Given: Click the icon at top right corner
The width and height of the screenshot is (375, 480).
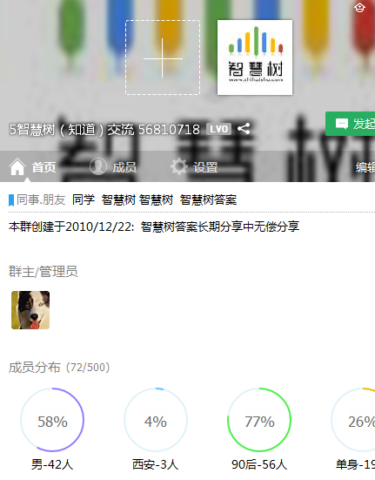Looking at the screenshot, I should click(x=359, y=7).
